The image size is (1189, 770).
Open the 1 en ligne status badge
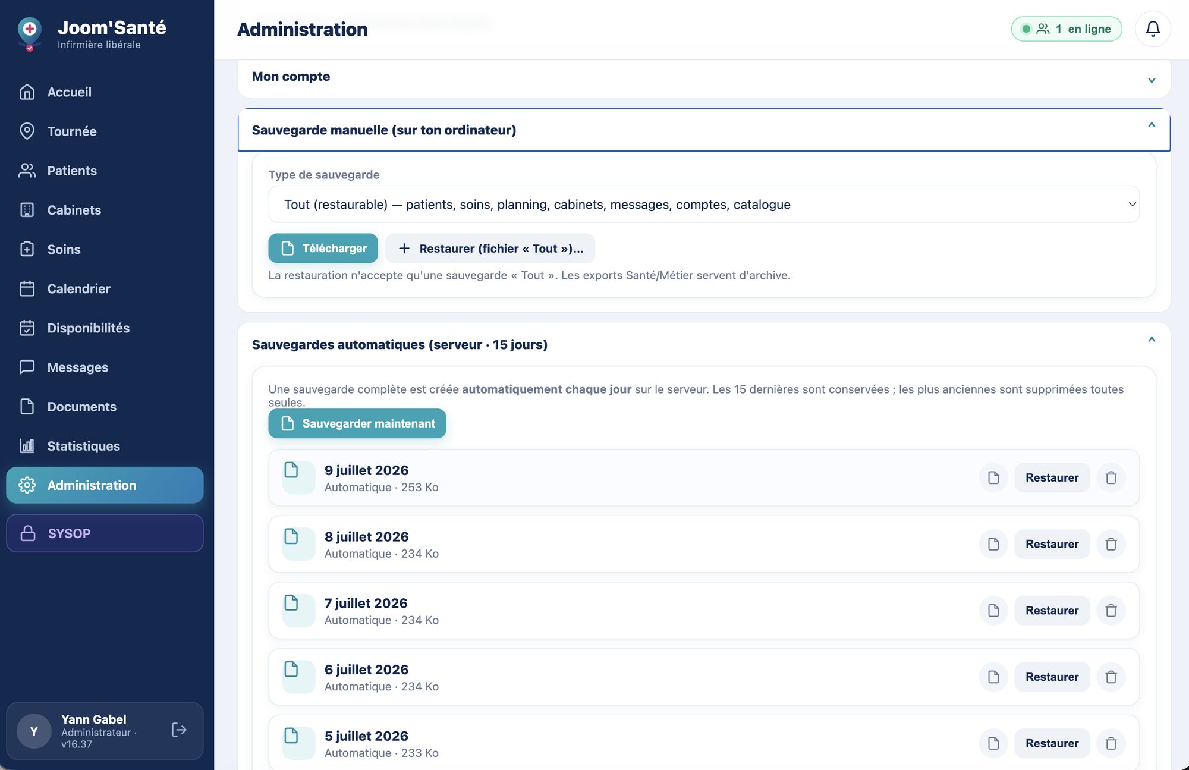[1067, 29]
